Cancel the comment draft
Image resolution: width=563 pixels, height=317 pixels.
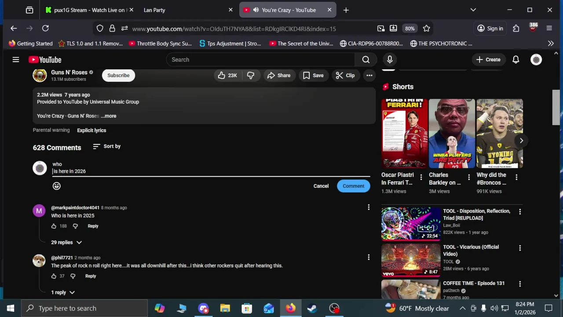point(321,186)
